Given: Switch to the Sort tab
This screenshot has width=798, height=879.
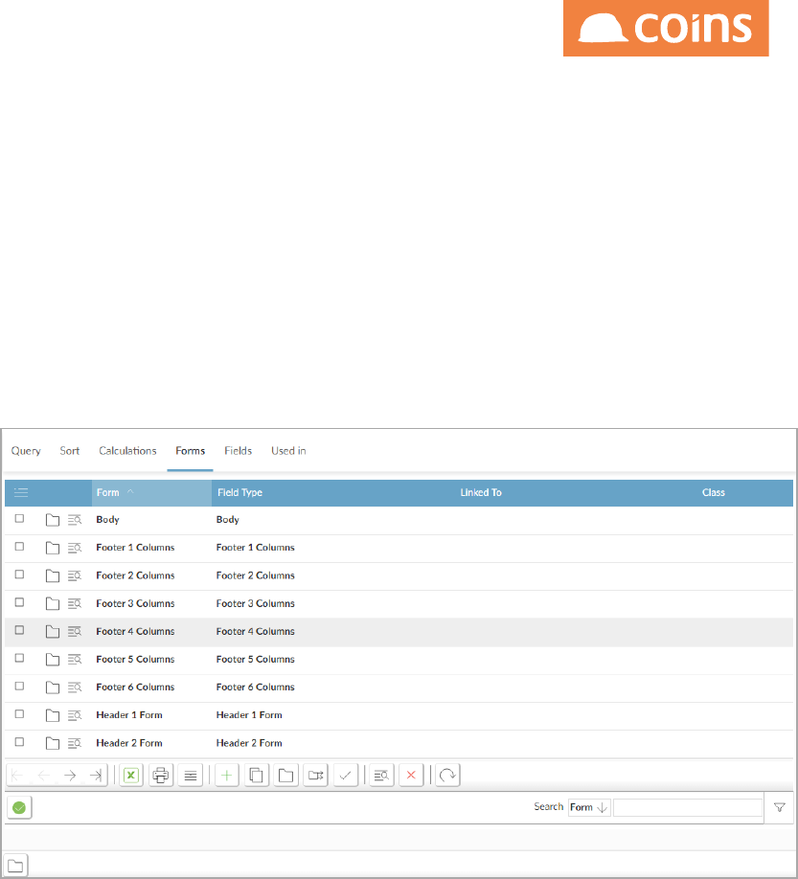Looking at the screenshot, I should coord(70,451).
